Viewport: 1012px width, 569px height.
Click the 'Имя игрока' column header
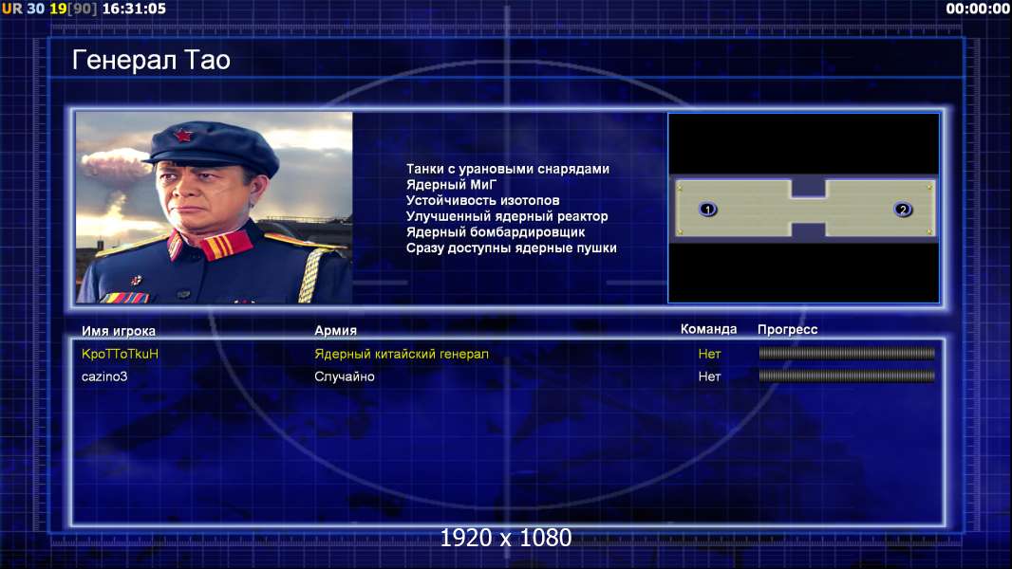pos(118,331)
